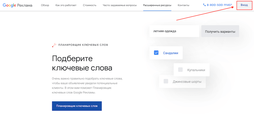
Task: Click the Вход sign-in button
Action: click(x=244, y=5)
